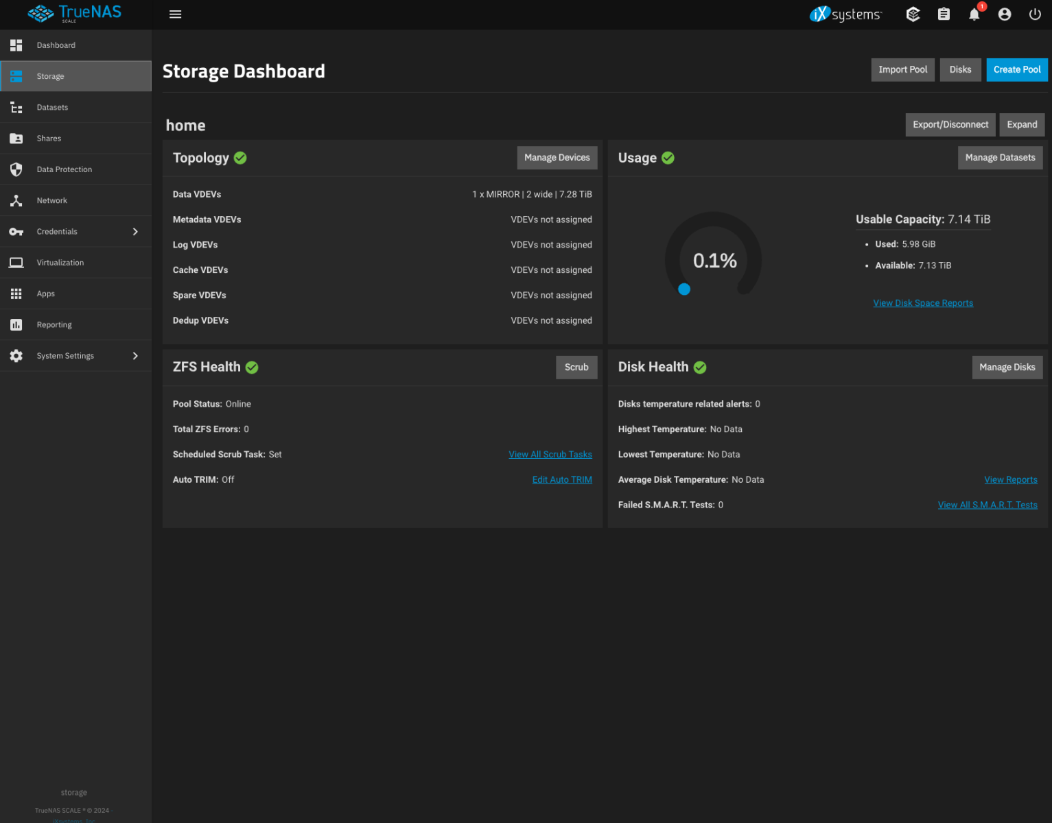This screenshot has height=823, width=1052.
Task: Open Edit Auto TRIM link
Action: [562, 480]
